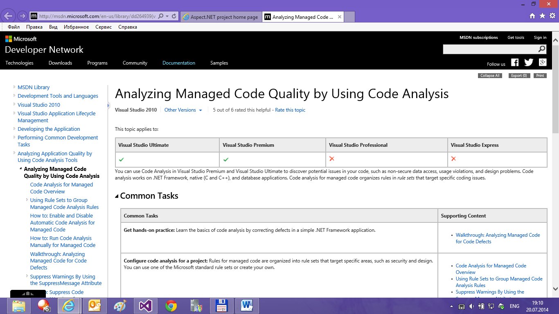The image size is (559, 314).
Task: Go back with the browser Back arrow
Action: (x=8, y=16)
